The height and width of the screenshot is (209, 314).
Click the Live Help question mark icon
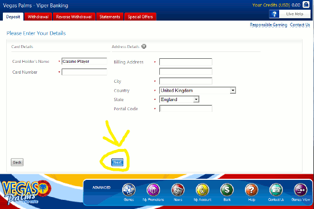[275, 14]
